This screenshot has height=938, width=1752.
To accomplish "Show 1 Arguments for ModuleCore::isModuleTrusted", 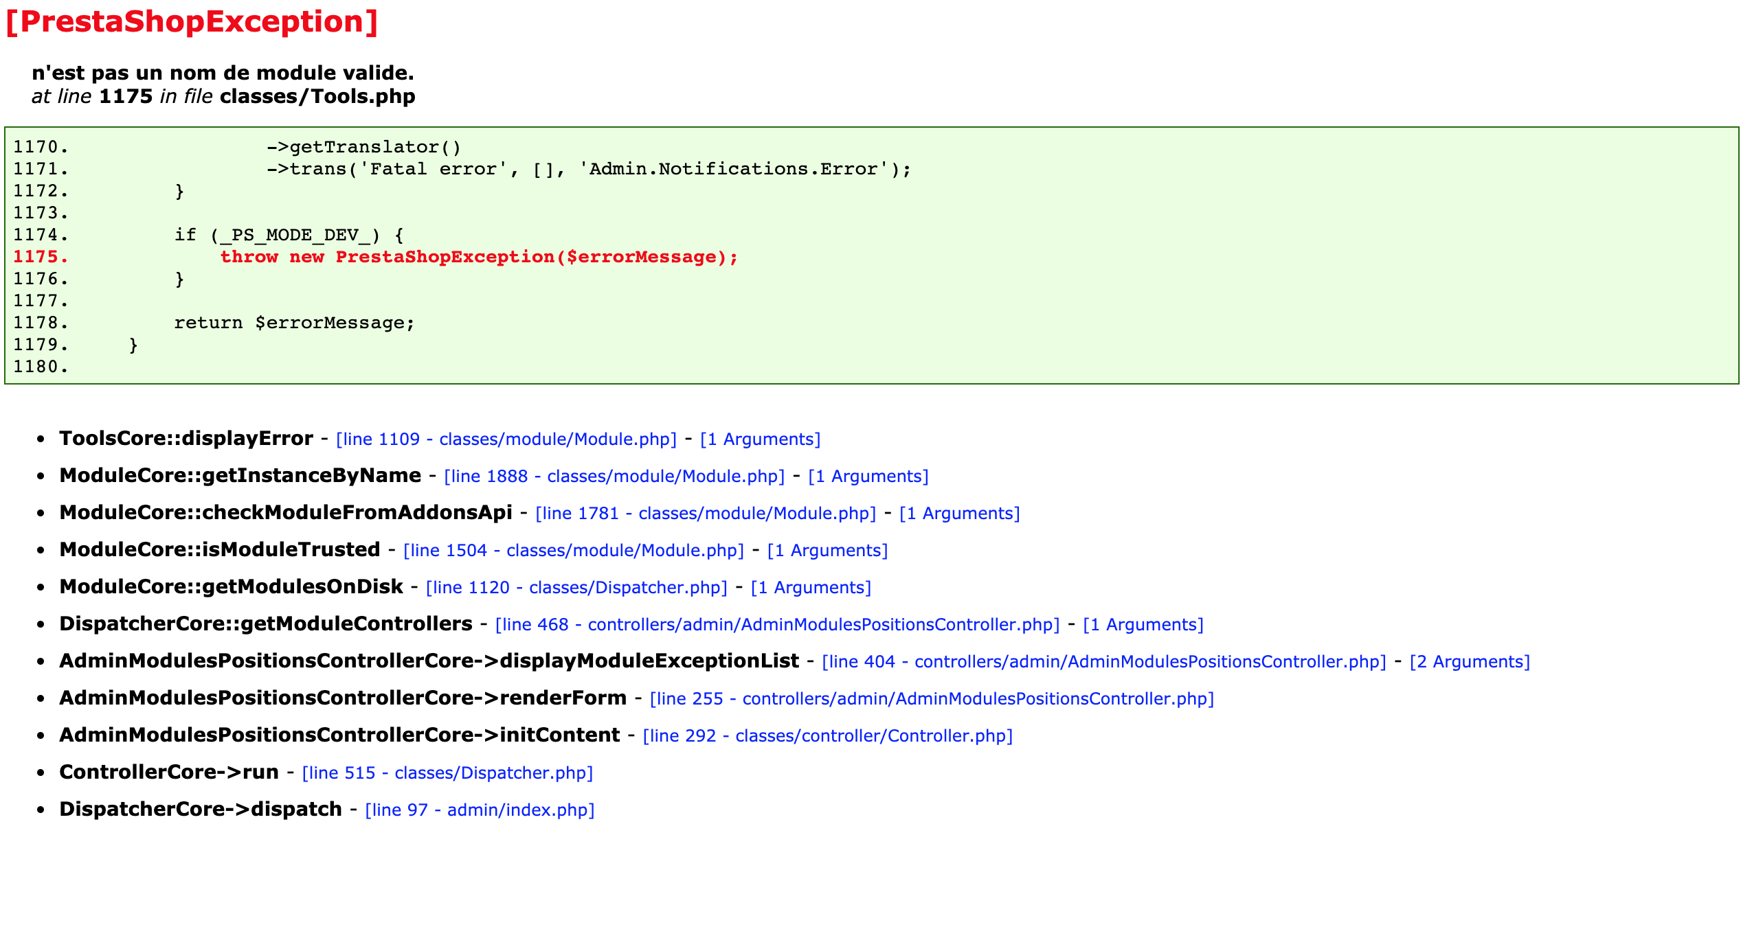I will (828, 550).
